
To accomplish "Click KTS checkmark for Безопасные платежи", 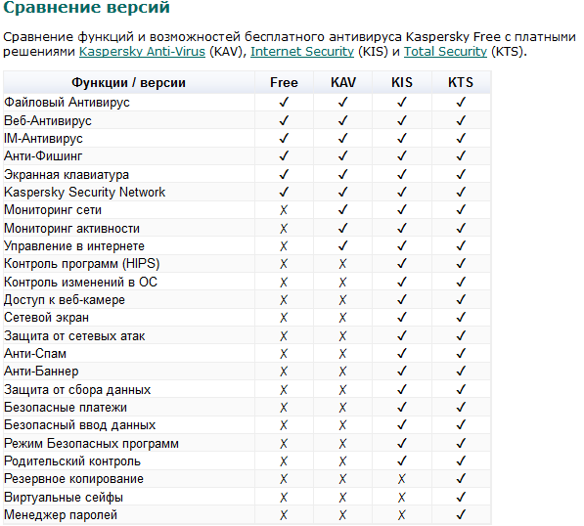I will 461,407.
